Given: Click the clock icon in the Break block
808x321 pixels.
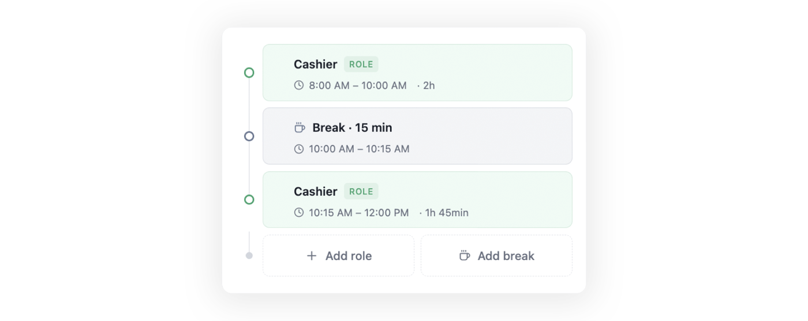Looking at the screenshot, I should tap(298, 149).
